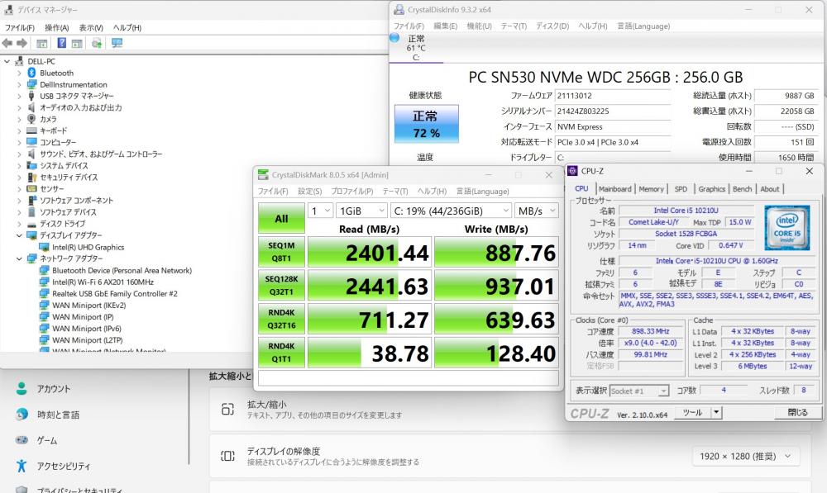Open the test count dropdown showing 1
Screen dimensions: 827x493
click(320, 211)
